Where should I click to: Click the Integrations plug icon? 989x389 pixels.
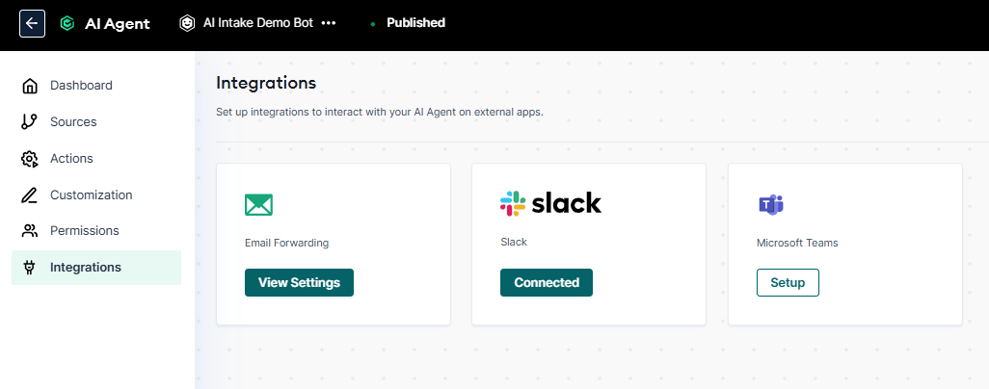[x=30, y=268]
